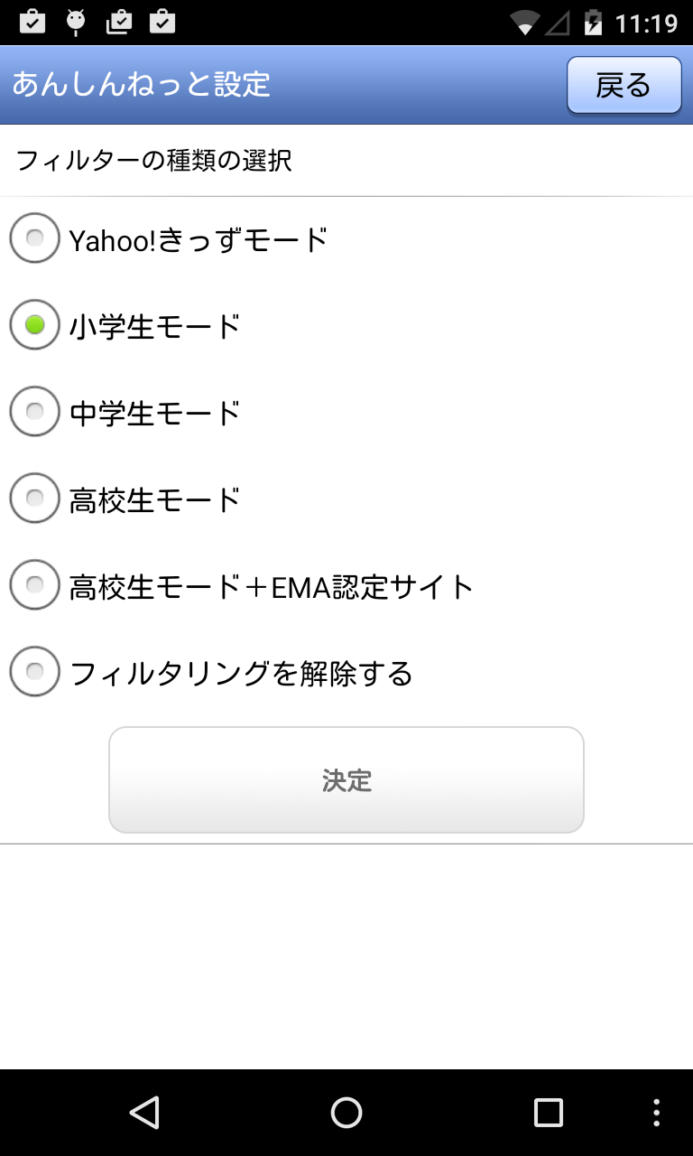Select the Yahoo!きっずモード radio button

(x=35, y=238)
